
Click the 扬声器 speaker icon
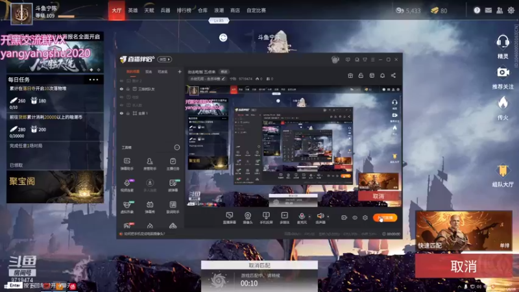point(320,216)
